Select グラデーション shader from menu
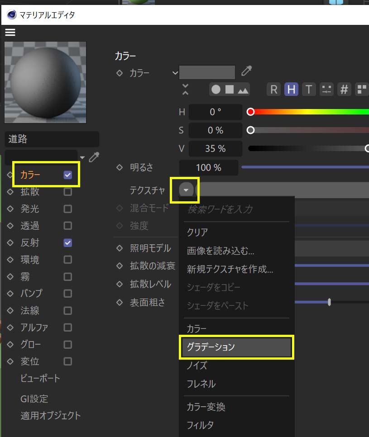 [236, 347]
